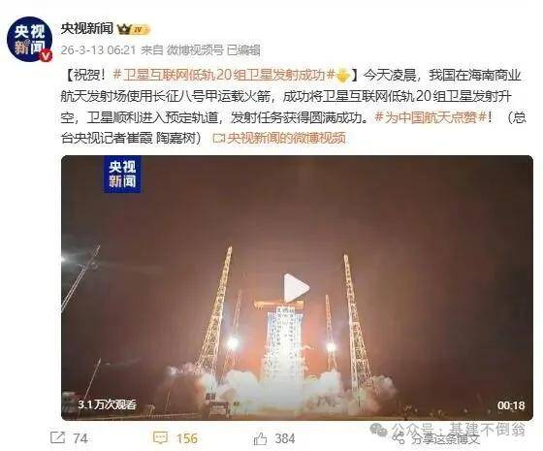This screenshot has height=451, width=543.
Task: Play the rocket launch video
Action: click(x=296, y=288)
